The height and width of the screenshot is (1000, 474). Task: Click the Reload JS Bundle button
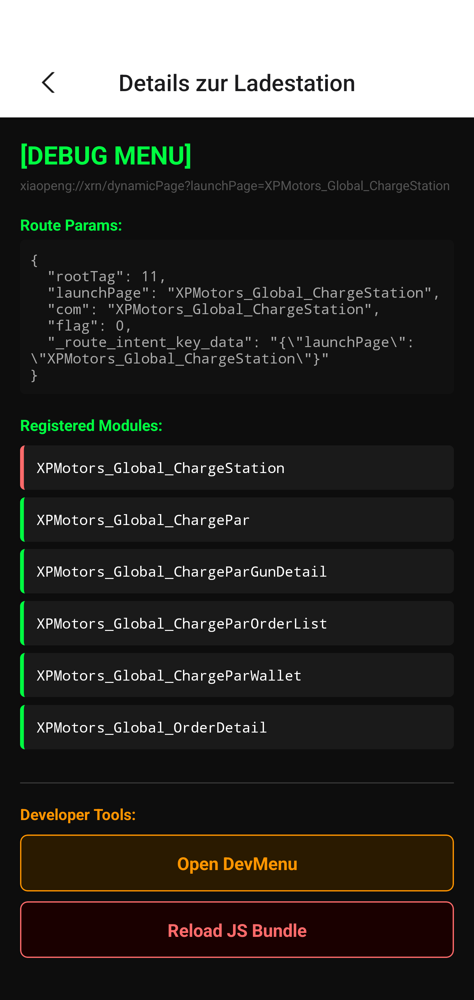[237, 930]
